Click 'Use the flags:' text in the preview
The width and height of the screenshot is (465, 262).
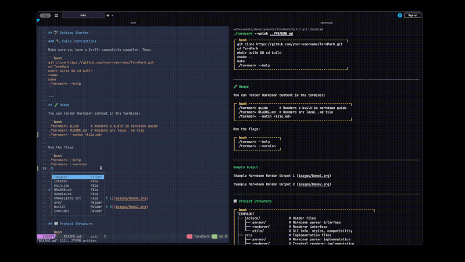(246, 129)
